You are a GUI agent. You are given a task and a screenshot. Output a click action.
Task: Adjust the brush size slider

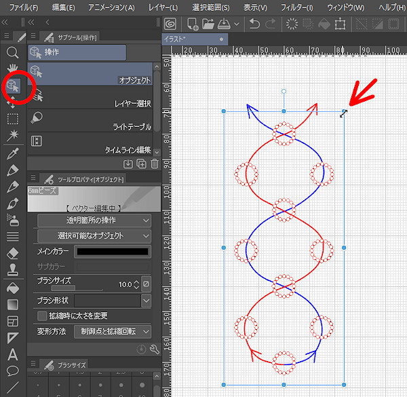(77, 288)
